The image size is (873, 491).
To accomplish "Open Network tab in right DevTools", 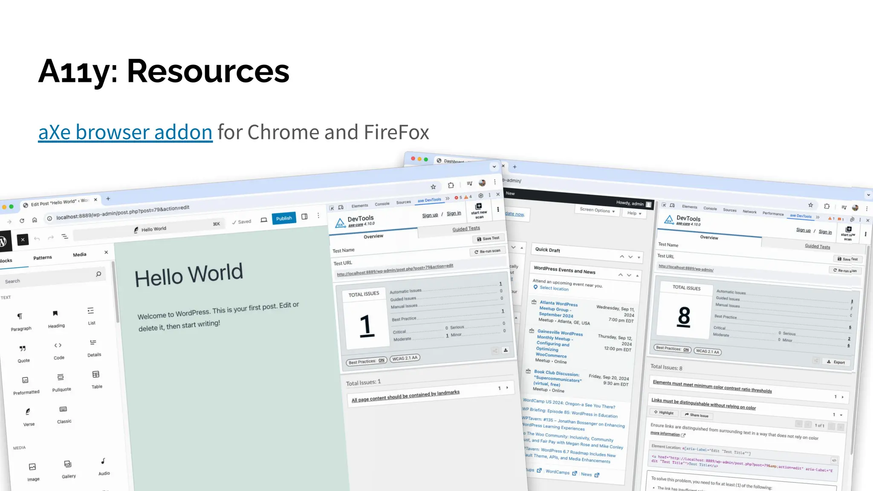I will point(749,211).
